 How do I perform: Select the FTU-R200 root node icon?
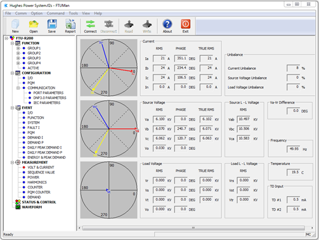tap(13, 38)
